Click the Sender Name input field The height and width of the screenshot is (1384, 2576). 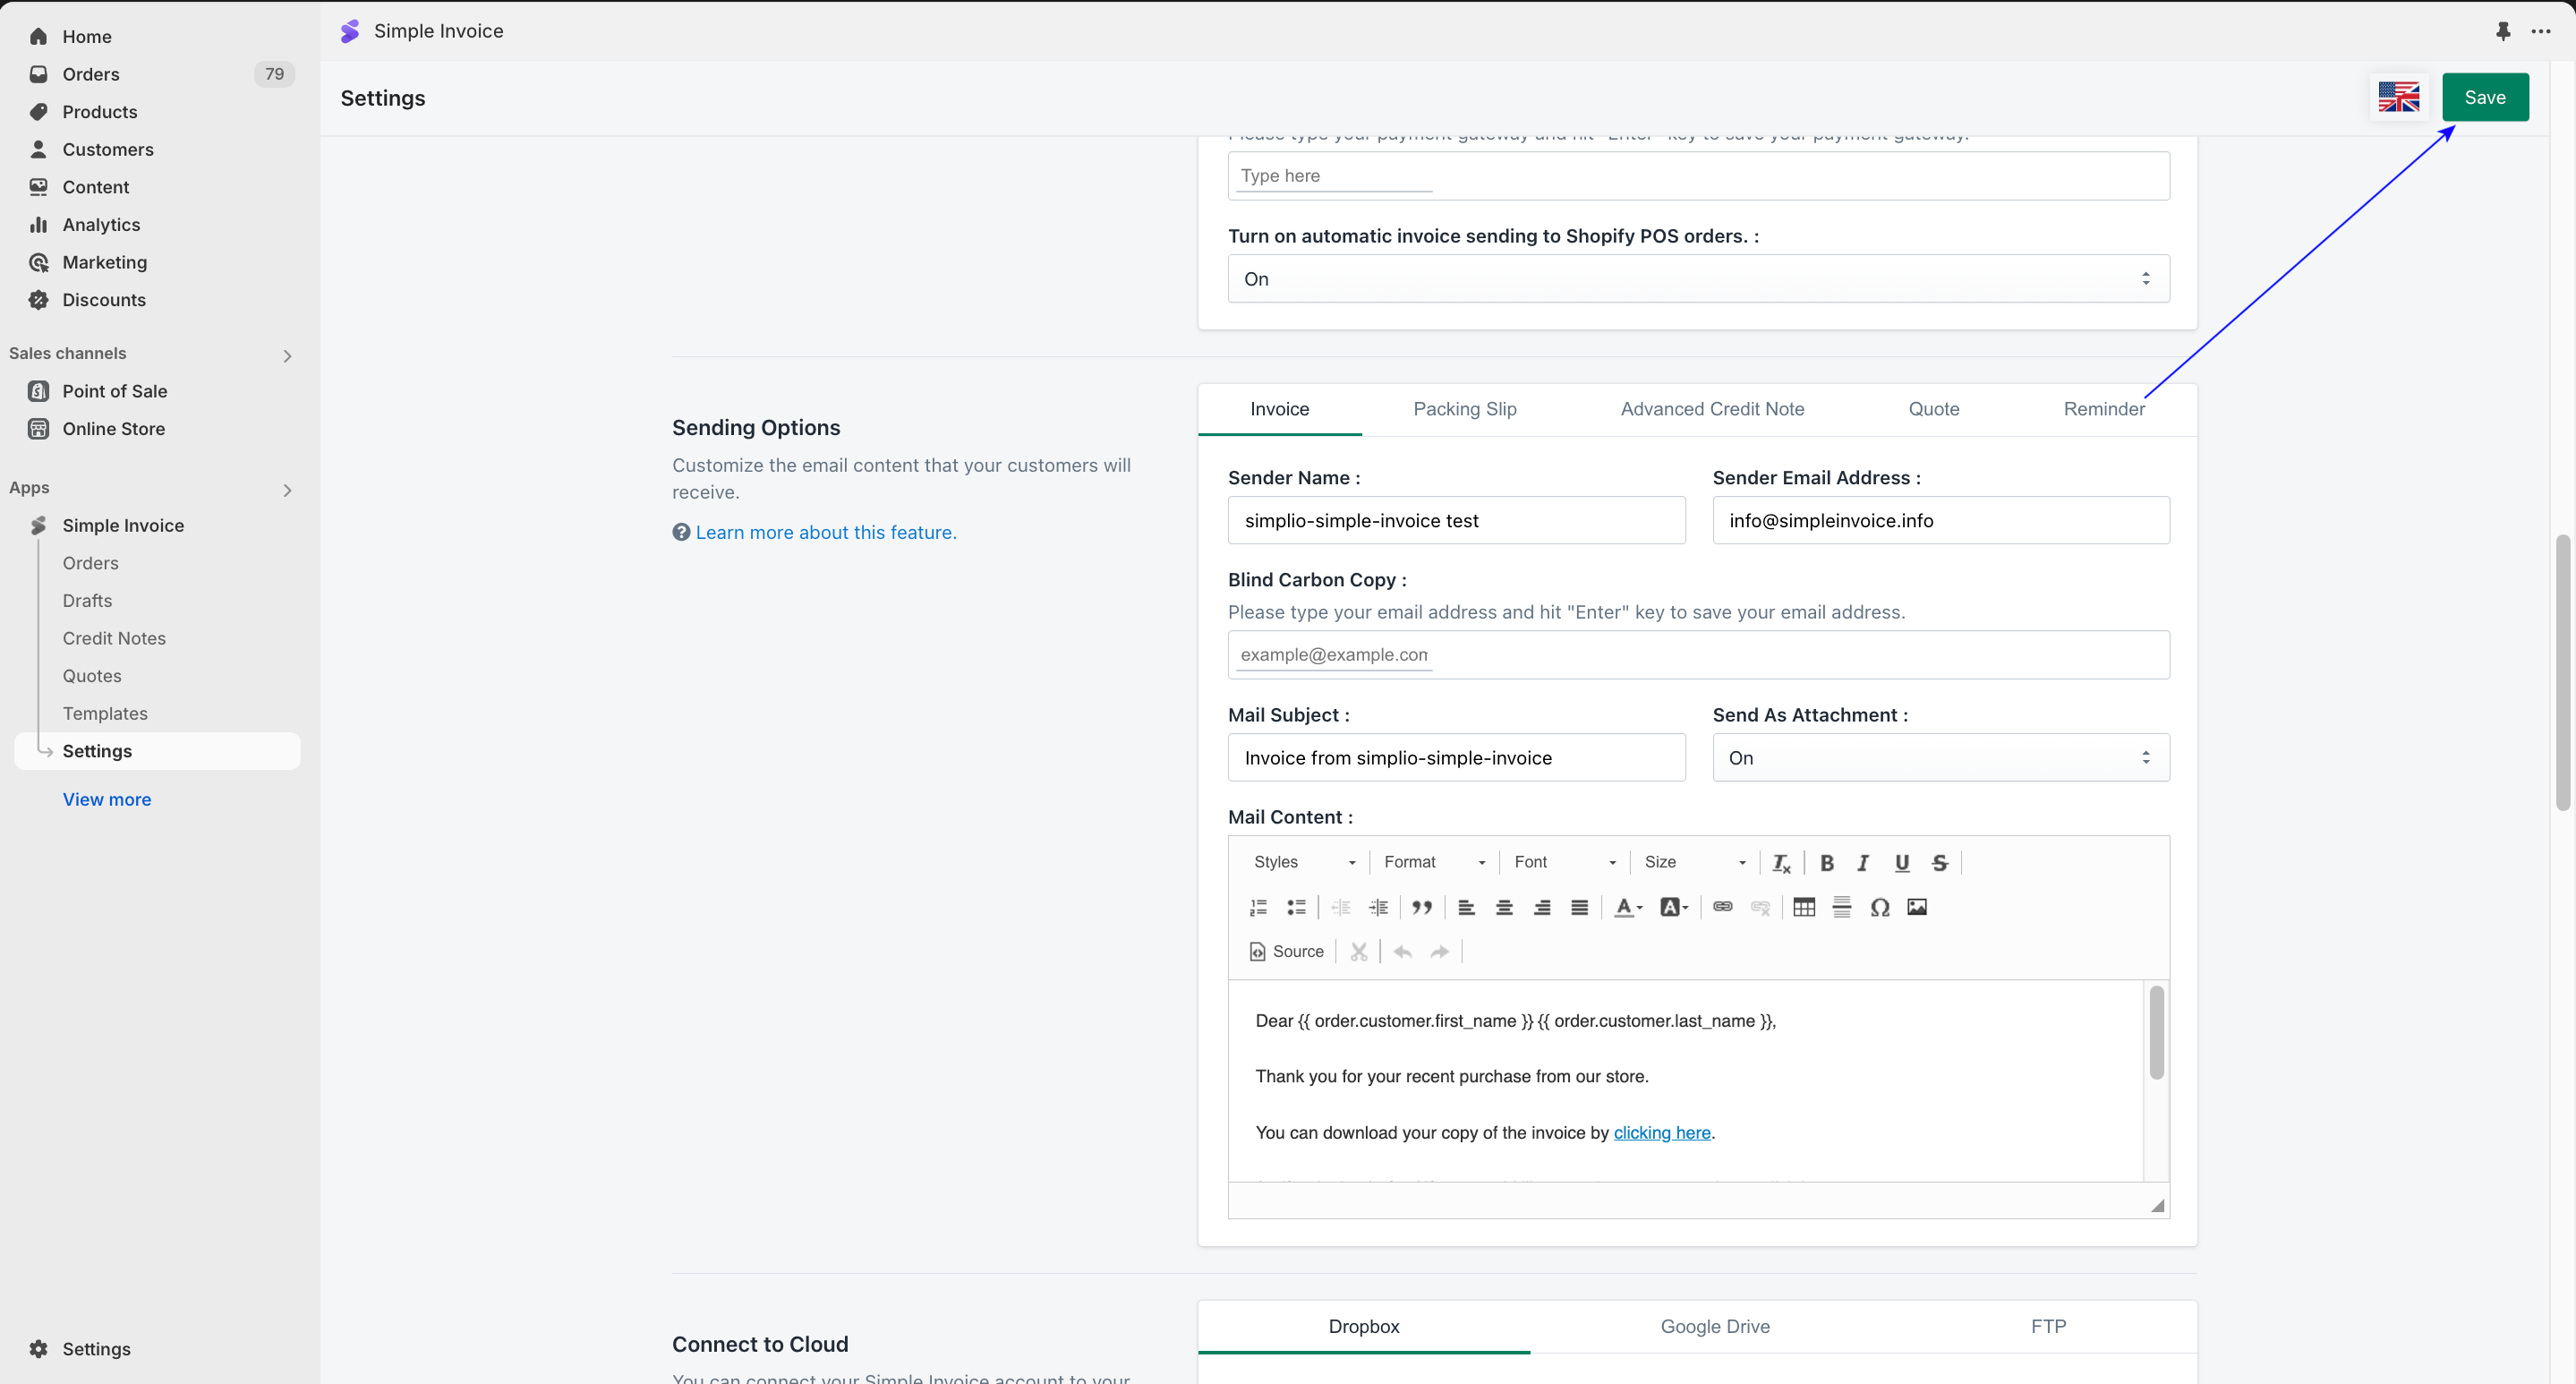click(x=1455, y=520)
